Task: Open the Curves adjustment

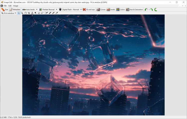Action: 101,9
